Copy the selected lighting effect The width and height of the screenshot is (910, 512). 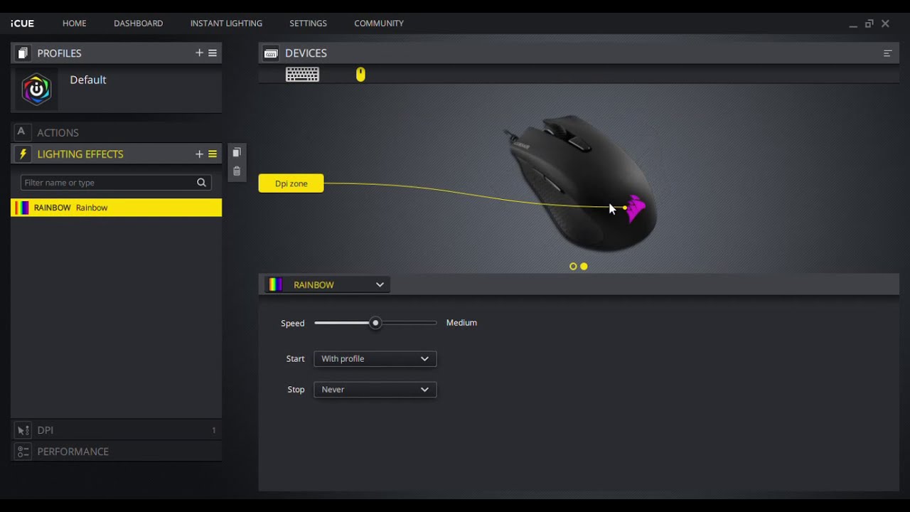pos(237,152)
